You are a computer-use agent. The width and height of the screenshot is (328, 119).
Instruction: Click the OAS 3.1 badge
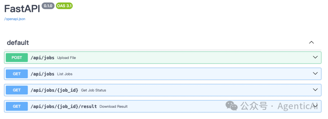64,6
